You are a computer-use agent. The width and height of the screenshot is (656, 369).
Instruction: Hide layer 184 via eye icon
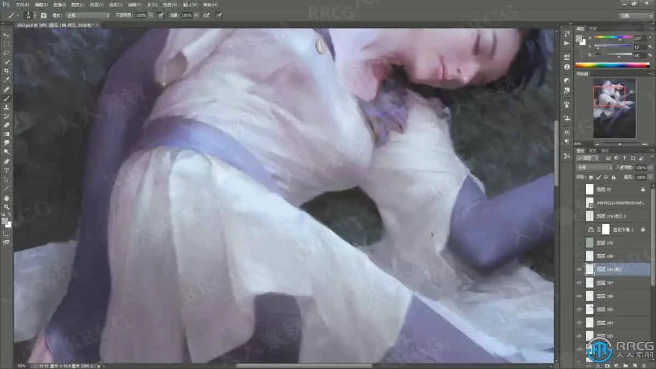(579, 323)
